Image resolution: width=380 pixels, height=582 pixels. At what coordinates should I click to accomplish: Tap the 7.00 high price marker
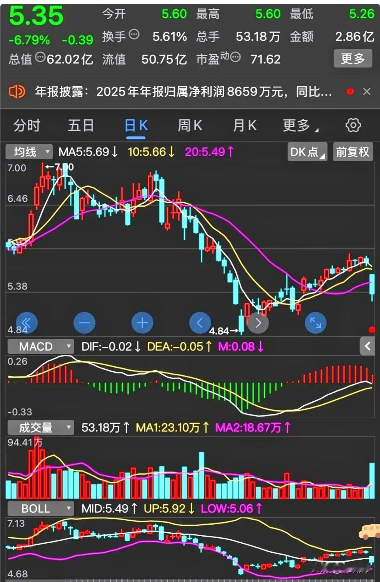pyautogui.click(x=59, y=167)
